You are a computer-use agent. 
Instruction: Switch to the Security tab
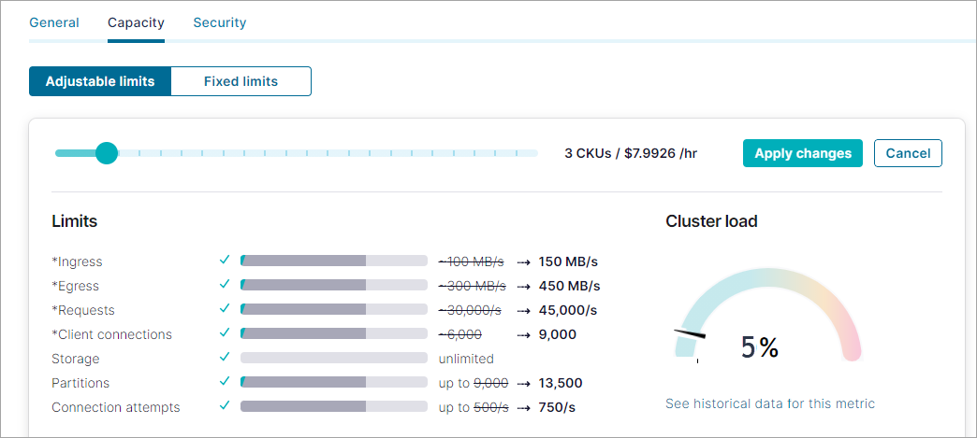[x=220, y=22]
